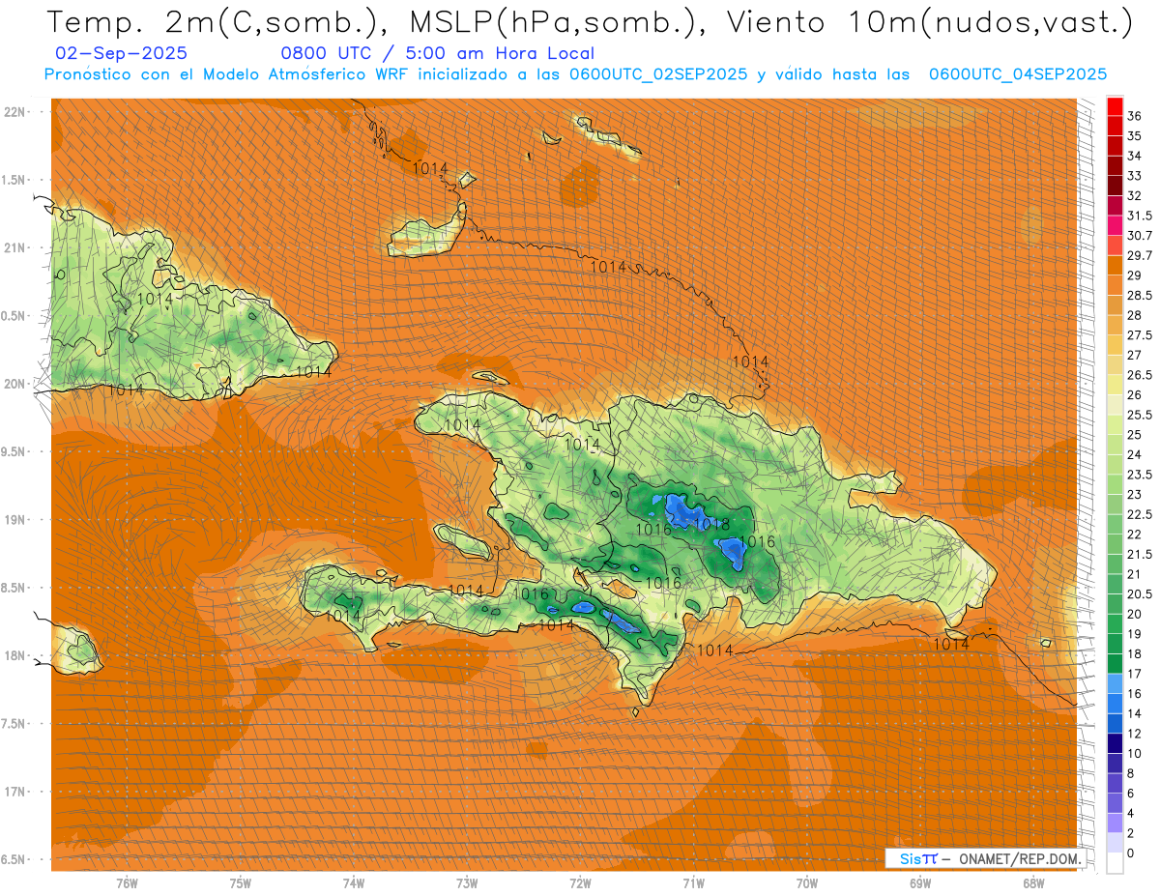Click the 71W longitude axis label

[693, 883]
